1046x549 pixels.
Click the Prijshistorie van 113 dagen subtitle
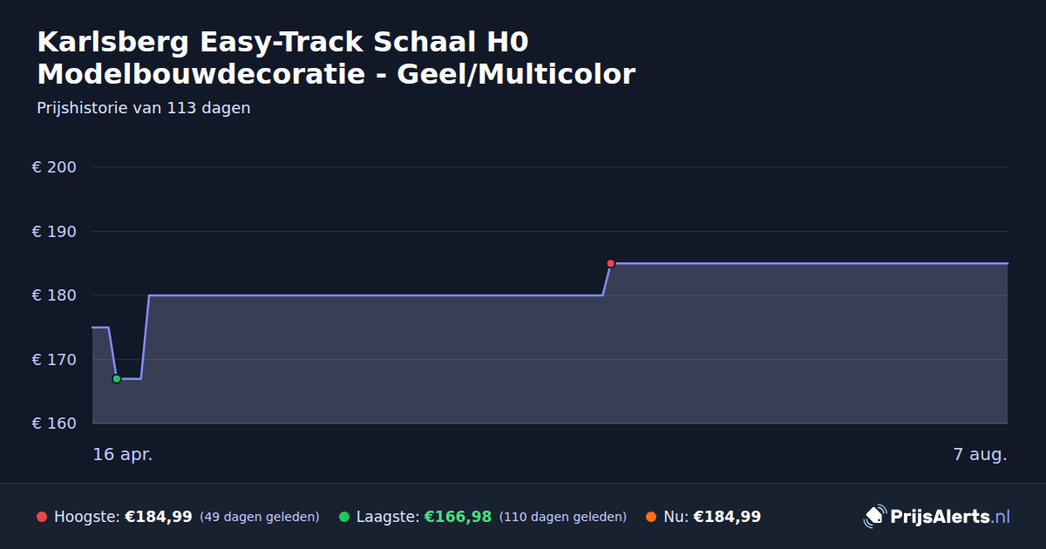pyautogui.click(x=144, y=108)
